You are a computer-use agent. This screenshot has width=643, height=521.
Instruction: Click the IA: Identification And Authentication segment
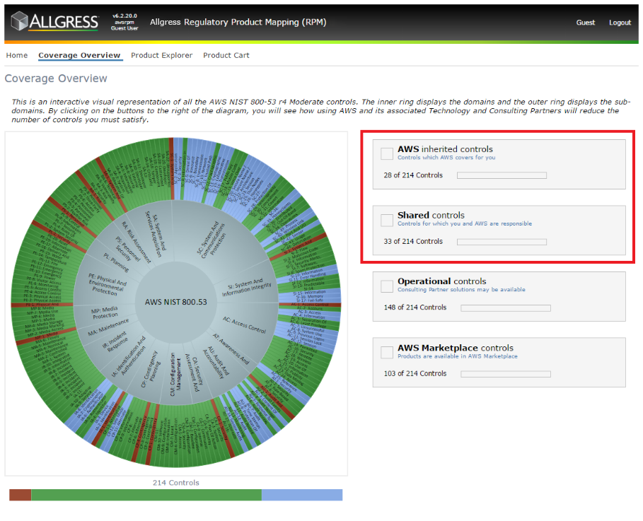click(x=129, y=356)
